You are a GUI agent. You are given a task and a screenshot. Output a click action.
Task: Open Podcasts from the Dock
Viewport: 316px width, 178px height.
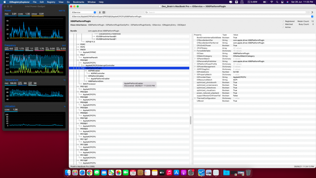tap(184, 173)
